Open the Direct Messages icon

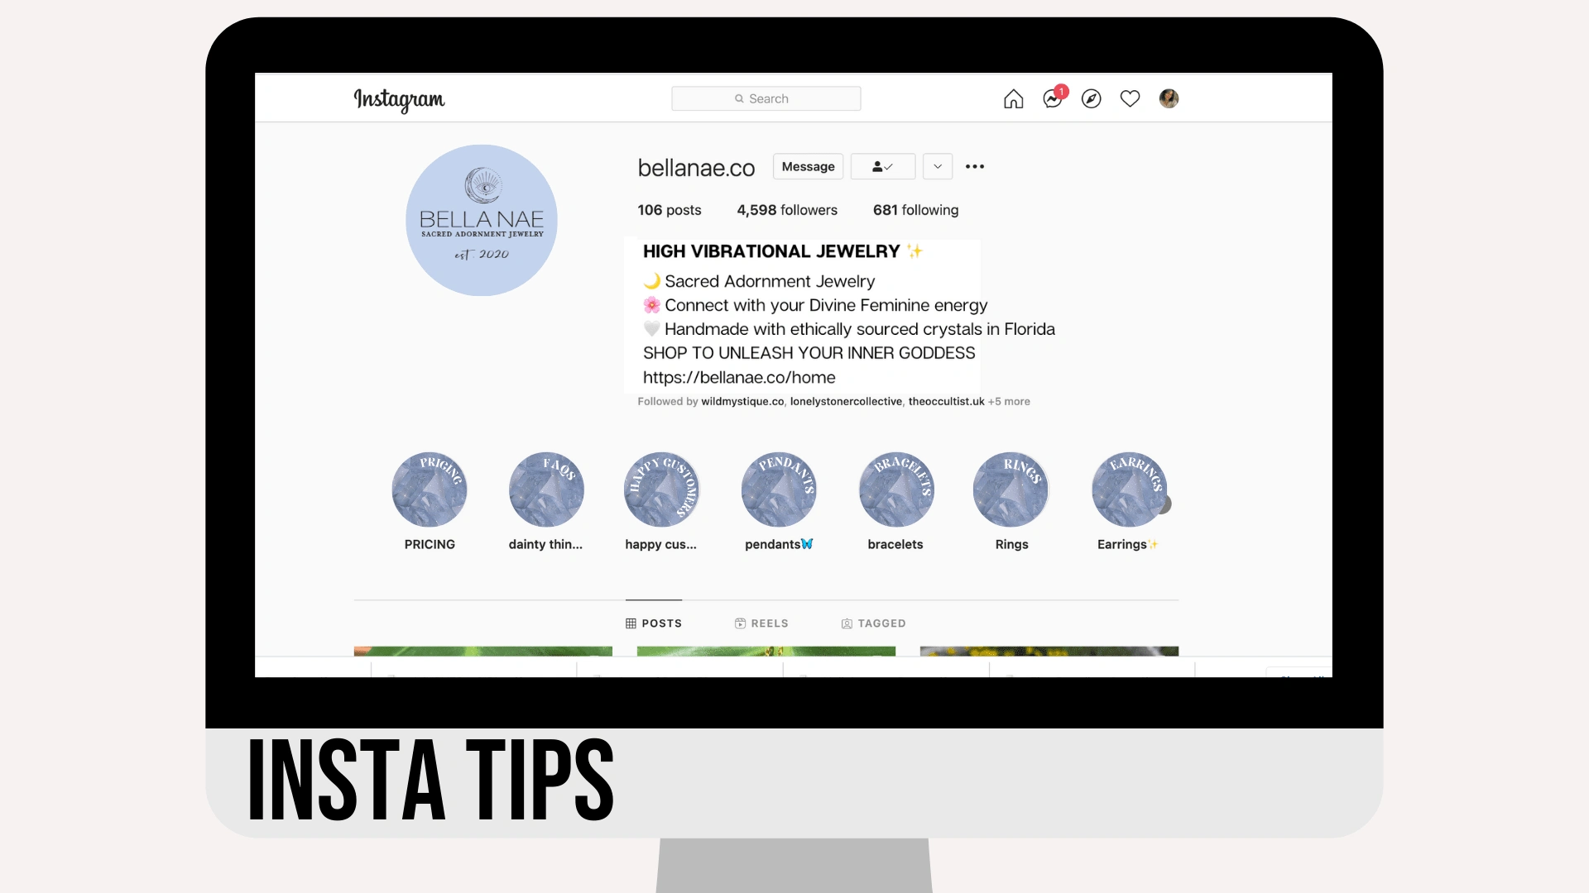tap(1051, 98)
